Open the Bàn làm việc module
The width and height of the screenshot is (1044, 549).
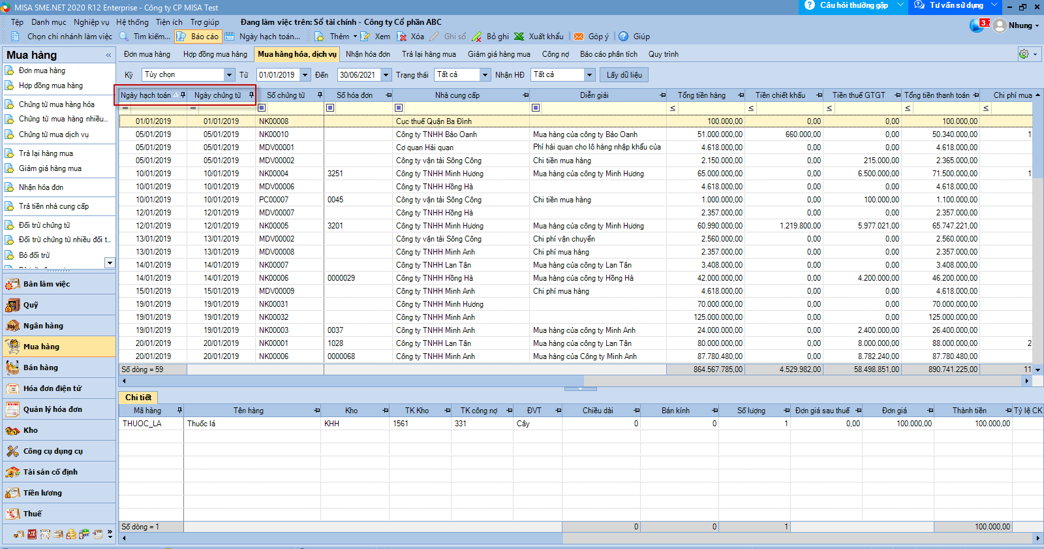coord(58,284)
